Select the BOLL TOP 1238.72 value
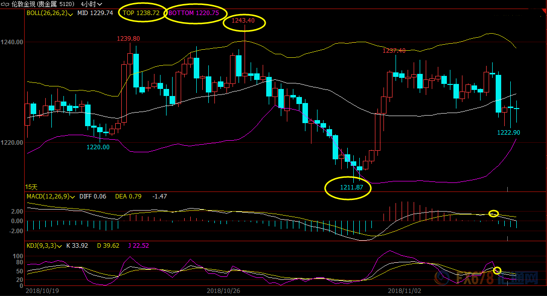 click(141, 13)
